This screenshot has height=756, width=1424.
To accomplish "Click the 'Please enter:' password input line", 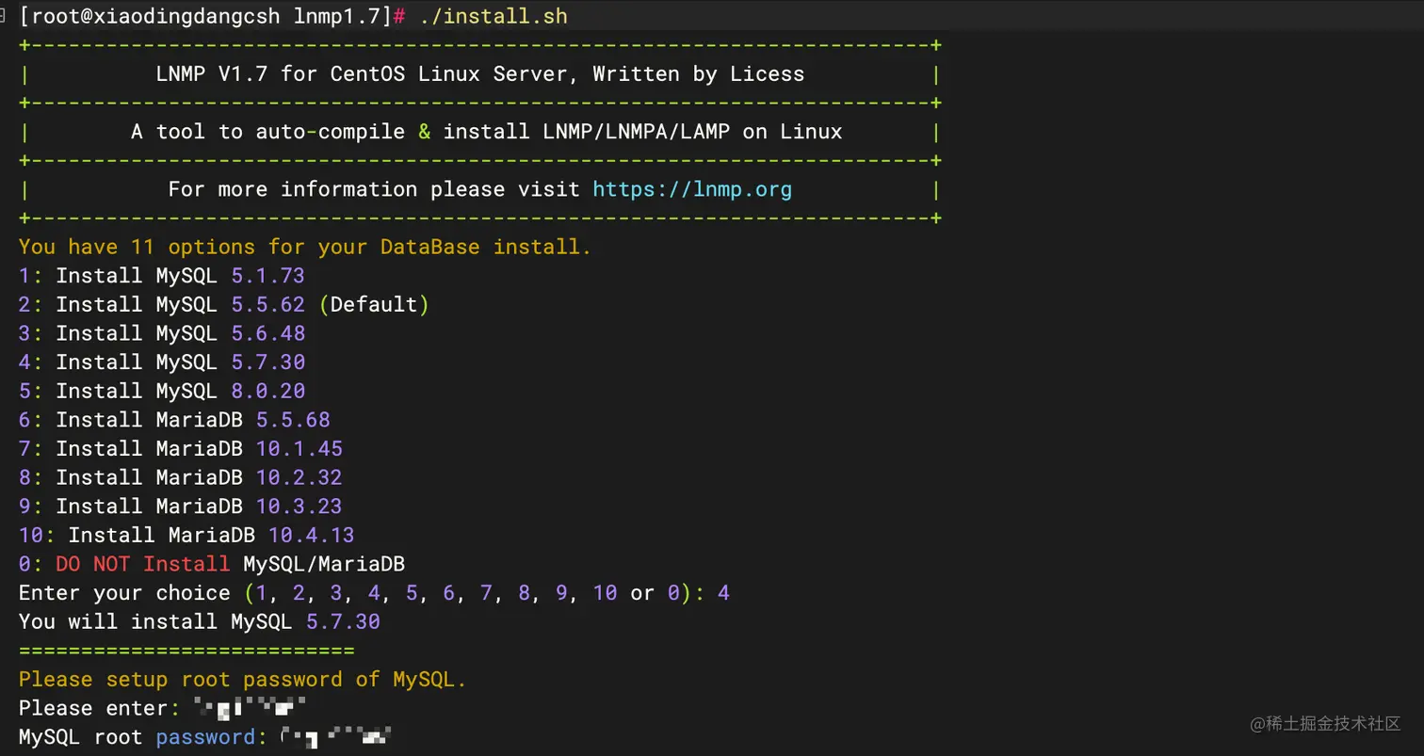I will point(162,708).
